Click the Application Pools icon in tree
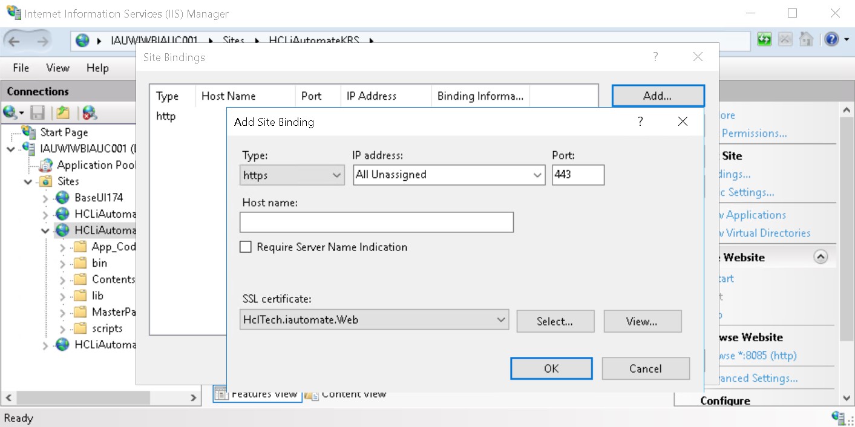The height and width of the screenshot is (427, 855). point(46,165)
